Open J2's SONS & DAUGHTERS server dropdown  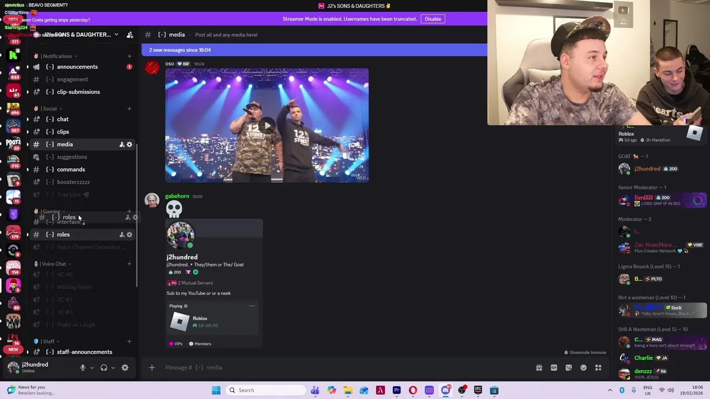(x=116, y=34)
